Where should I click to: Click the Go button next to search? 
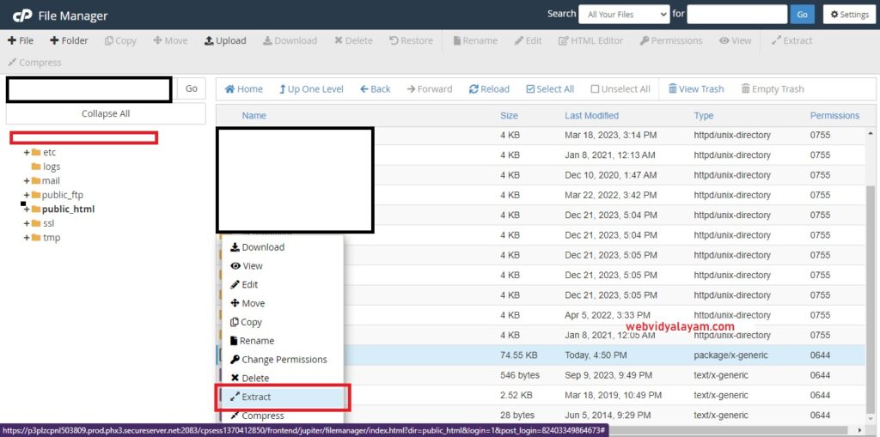(802, 15)
